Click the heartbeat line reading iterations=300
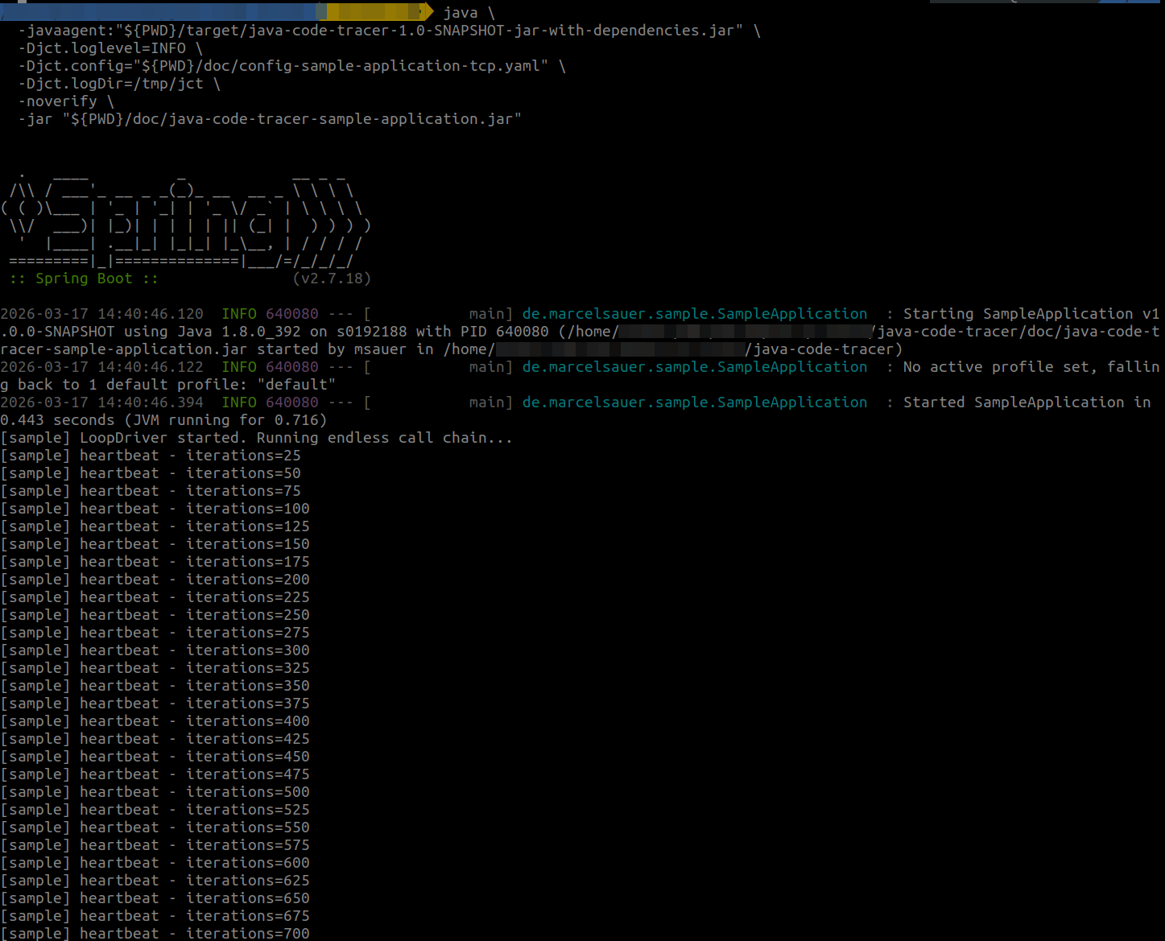 tap(155, 650)
